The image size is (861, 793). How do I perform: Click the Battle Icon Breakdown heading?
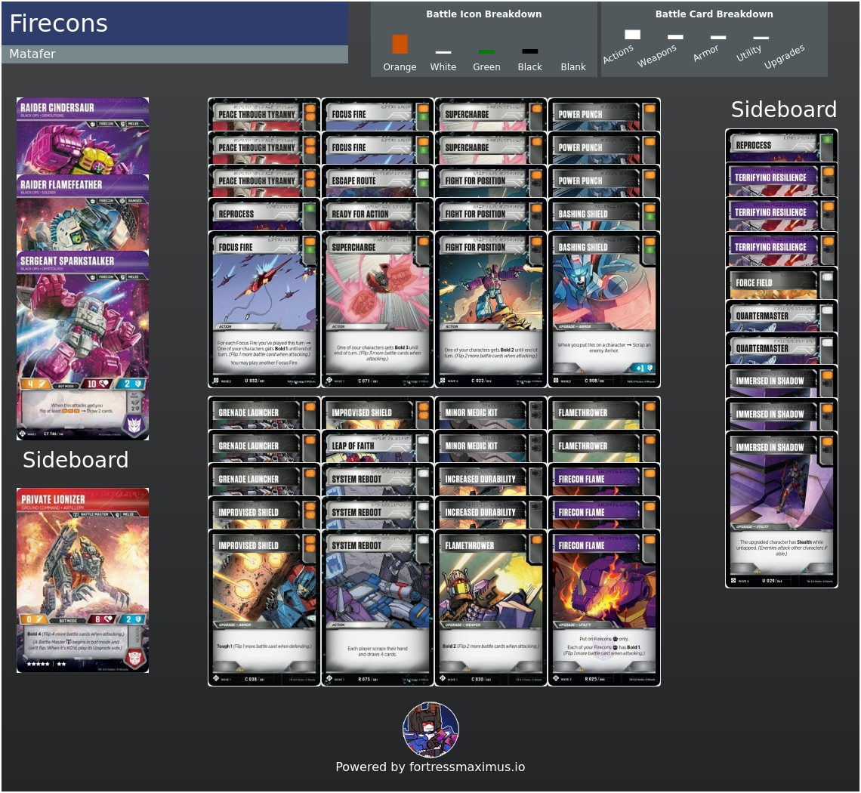click(x=484, y=14)
